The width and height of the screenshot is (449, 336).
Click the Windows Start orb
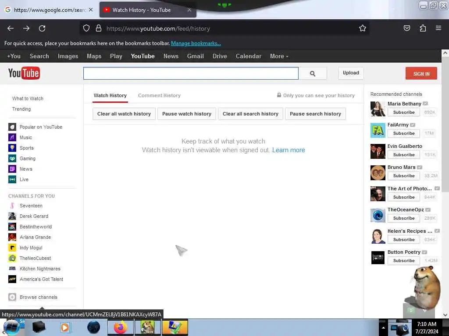pyautogui.click(x=12, y=327)
